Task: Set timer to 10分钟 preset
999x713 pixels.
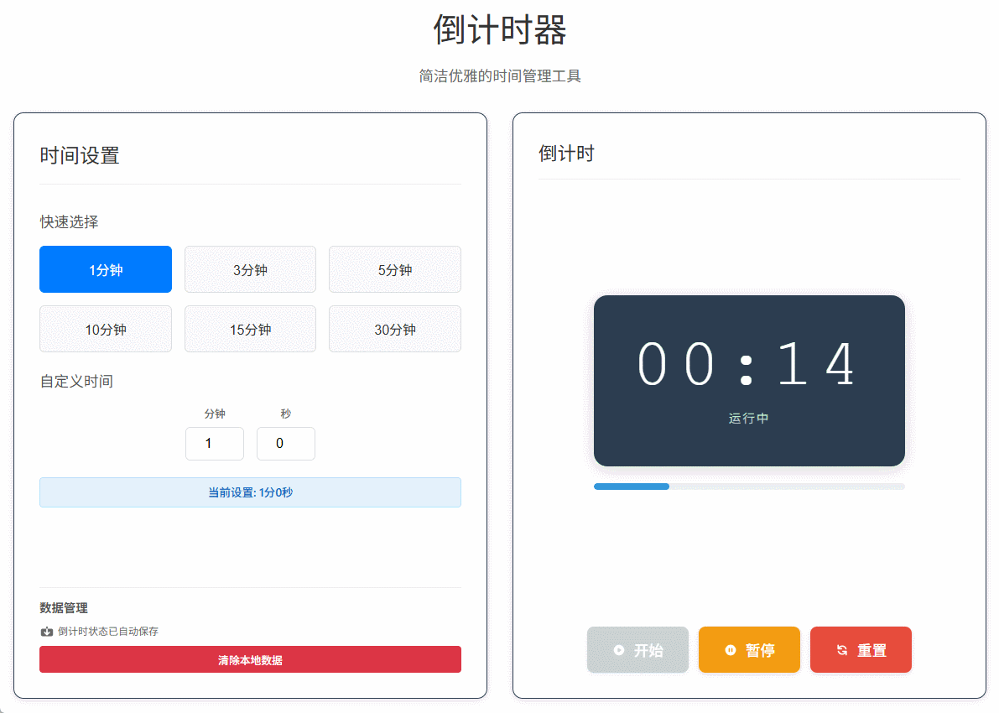Action: coord(105,329)
